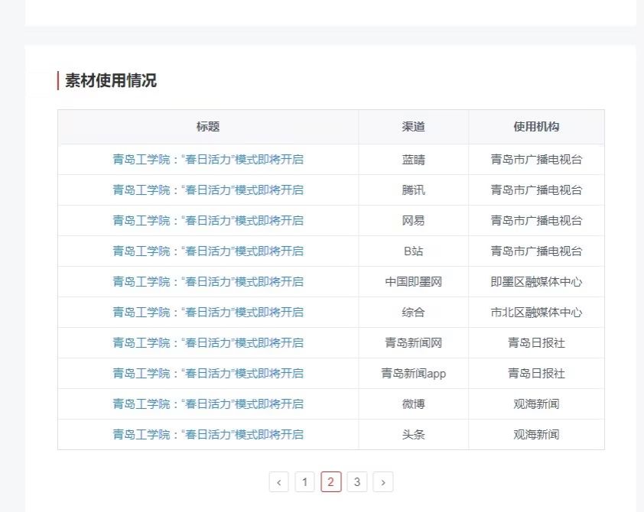Select page 1 in the pagination

304,482
